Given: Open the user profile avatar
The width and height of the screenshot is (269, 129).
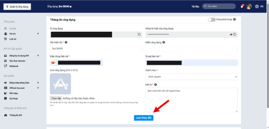Looking at the screenshot, I should point(249,7).
